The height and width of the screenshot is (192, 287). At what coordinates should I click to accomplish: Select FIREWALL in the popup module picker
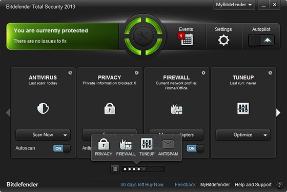click(x=126, y=147)
